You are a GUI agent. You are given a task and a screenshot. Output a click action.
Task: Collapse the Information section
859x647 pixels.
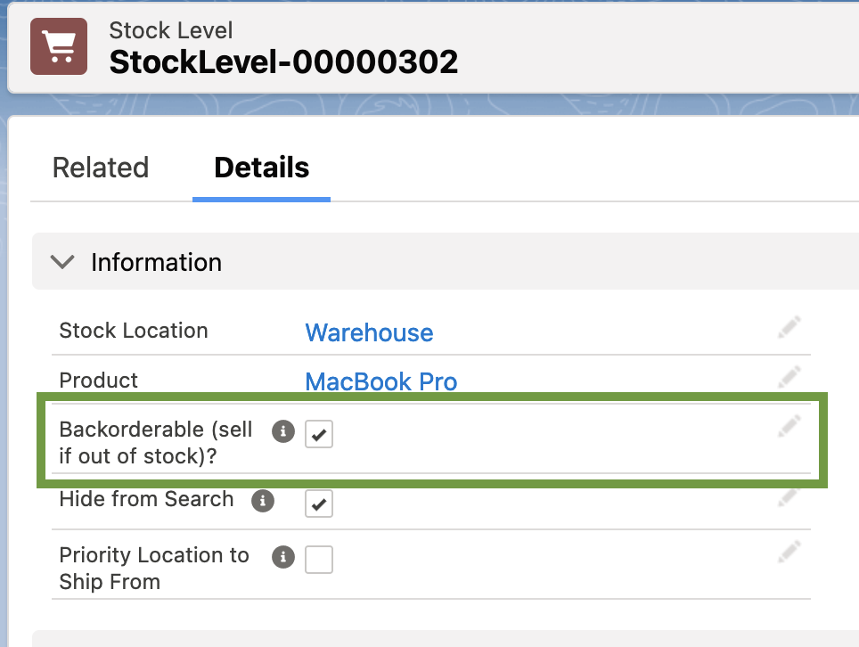click(x=61, y=261)
